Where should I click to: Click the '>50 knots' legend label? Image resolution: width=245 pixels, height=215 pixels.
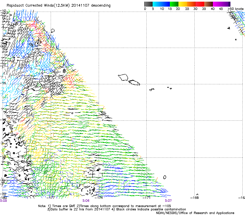pos(236,9)
